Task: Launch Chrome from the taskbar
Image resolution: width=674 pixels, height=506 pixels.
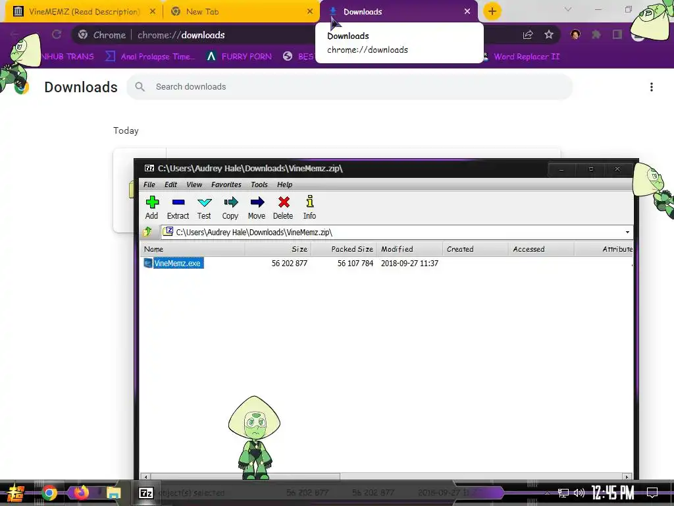Action: pyautogui.click(x=49, y=493)
